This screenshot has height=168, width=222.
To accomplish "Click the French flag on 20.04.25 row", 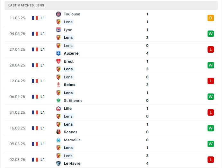I will [x=35, y=65].
